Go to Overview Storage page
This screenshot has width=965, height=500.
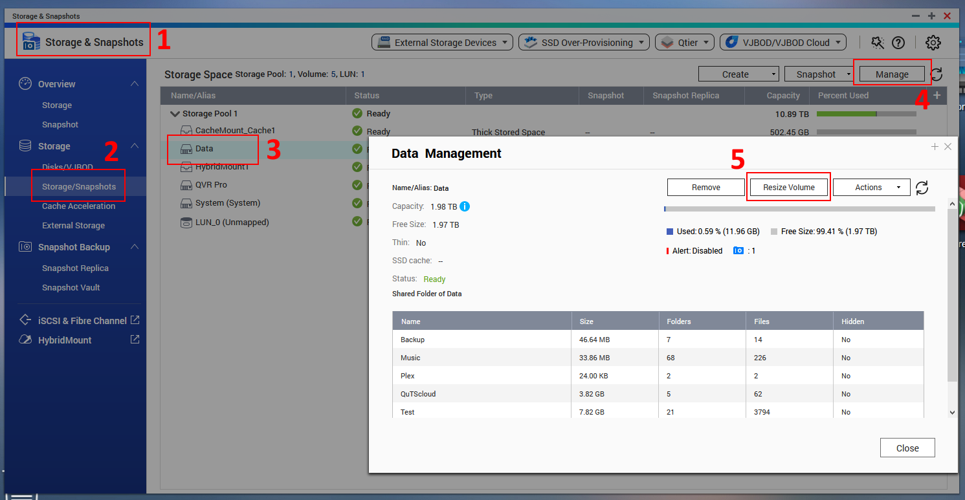(x=57, y=105)
